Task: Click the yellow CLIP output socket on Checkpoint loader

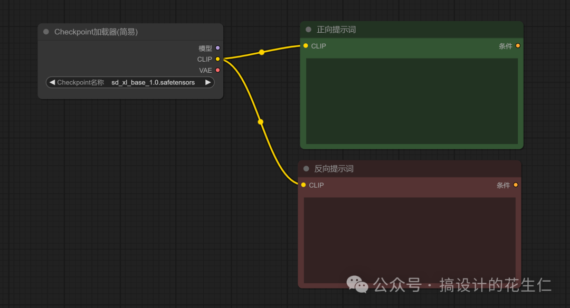Action: [x=218, y=59]
